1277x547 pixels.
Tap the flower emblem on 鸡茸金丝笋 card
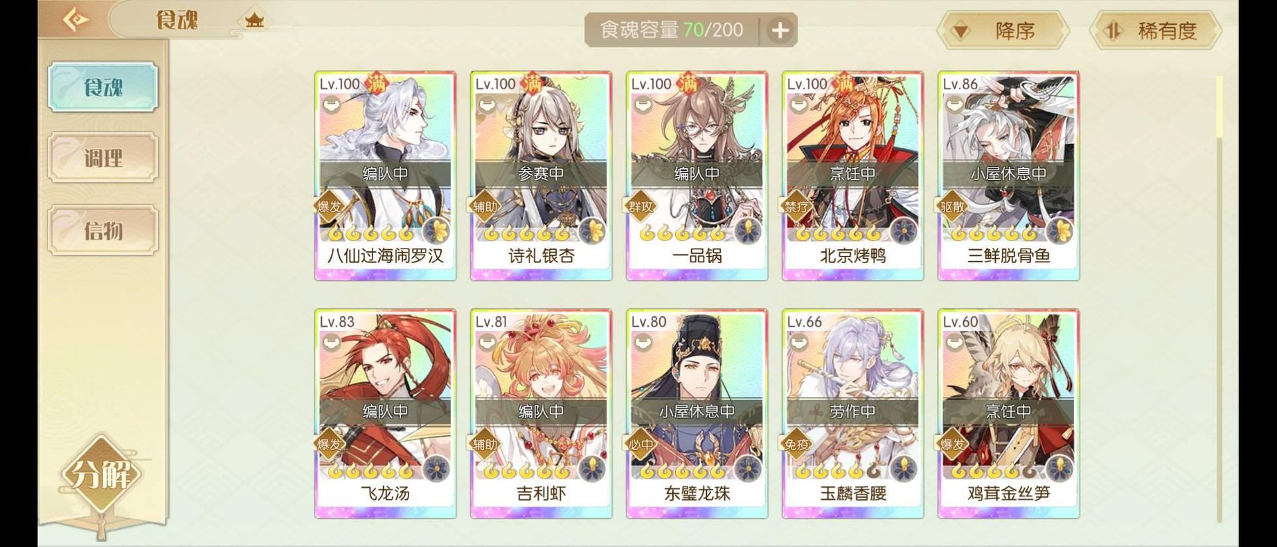pos(1060,469)
